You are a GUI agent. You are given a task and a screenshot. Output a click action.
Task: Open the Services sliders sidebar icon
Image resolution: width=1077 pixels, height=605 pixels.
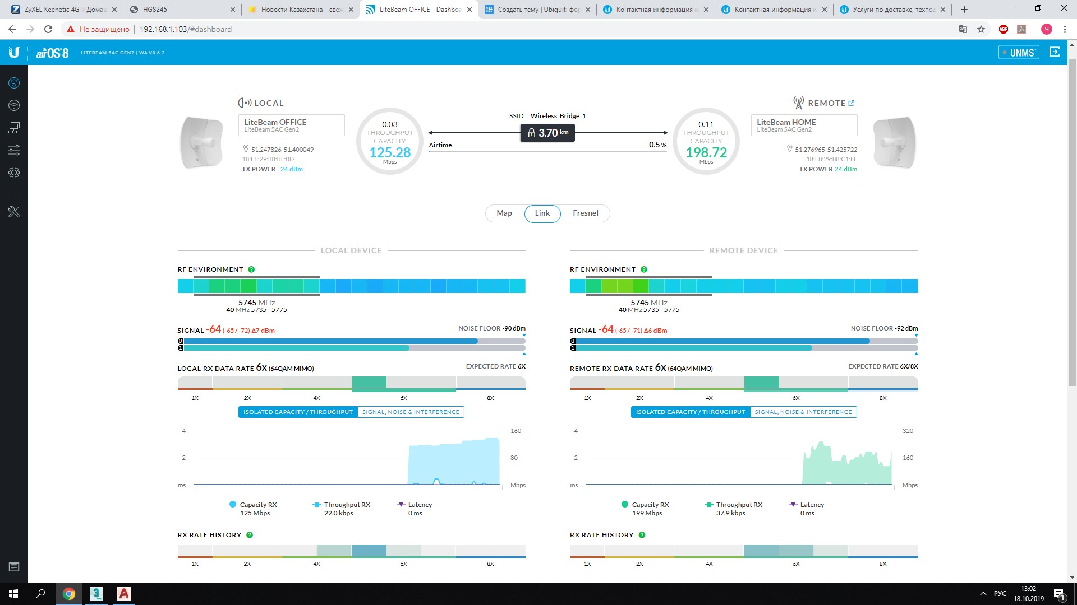point(14,150)
